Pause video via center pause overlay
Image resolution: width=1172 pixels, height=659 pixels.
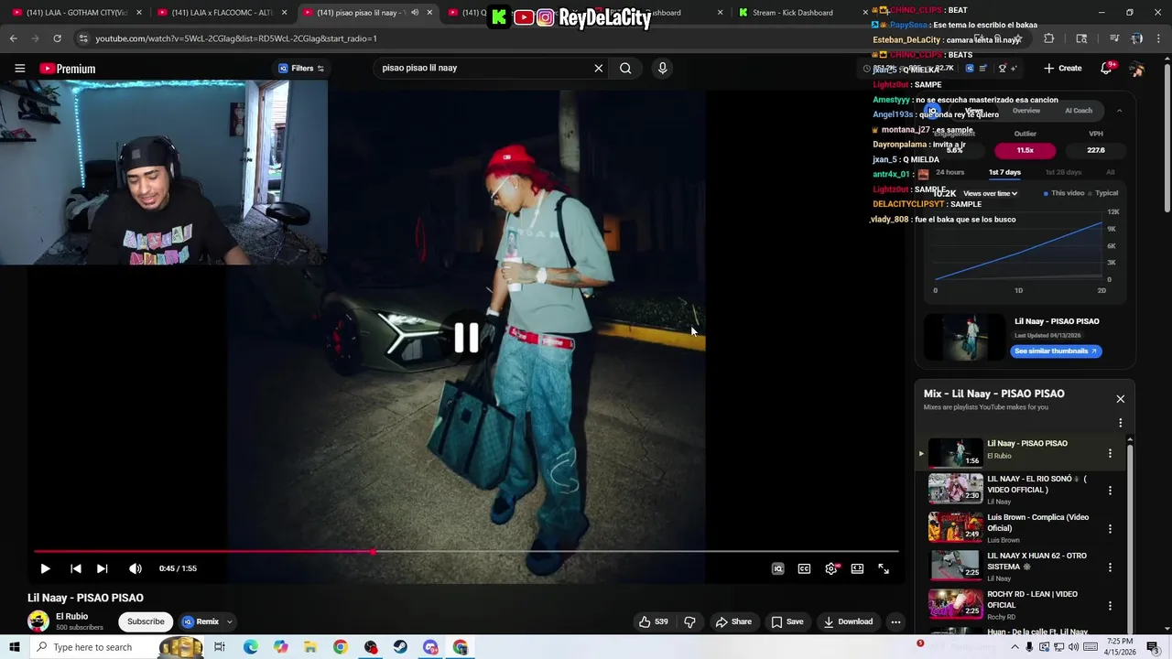click(466, 338)
